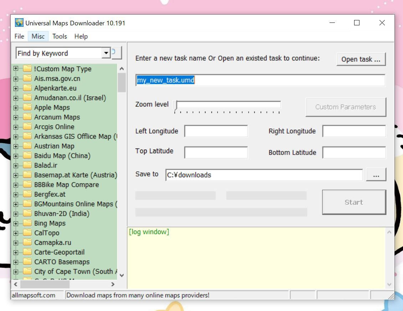
Task: Open the Find by Keyword dropdown
Action: click(x=106, y=53)
